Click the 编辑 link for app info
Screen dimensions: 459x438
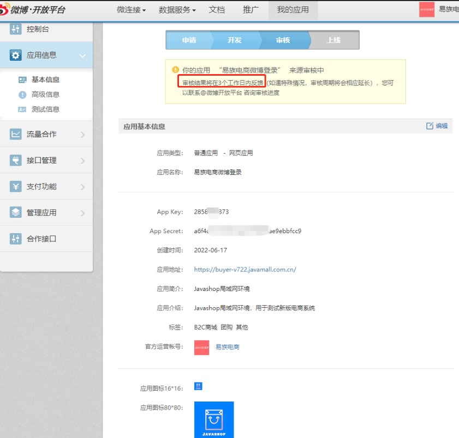437,126
